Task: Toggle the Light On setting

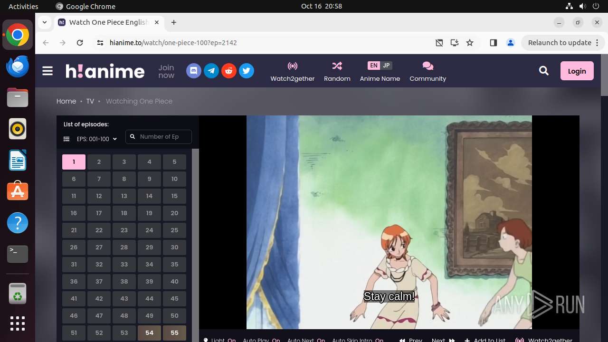Action: click(219, 340)
